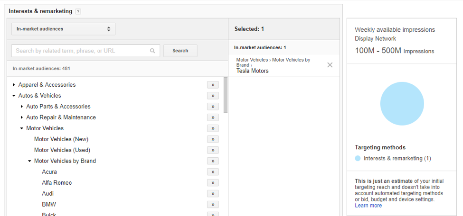Screen dimensions: 463x216
Task: Click the magnifier icon in the search field
Action: pos(152,51)
